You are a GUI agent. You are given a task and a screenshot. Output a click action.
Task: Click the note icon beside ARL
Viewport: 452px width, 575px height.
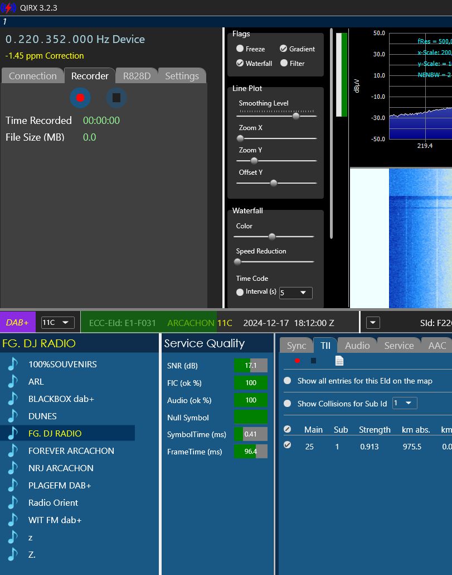click(13, 381)
